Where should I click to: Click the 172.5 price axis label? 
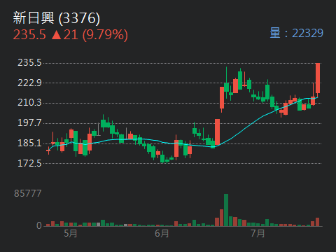click(29, 163)
